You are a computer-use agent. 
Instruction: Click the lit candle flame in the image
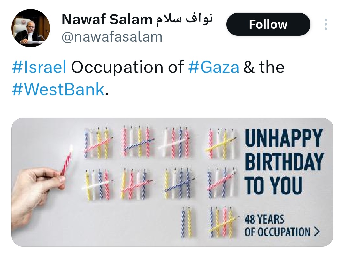(x=70, y=148)
